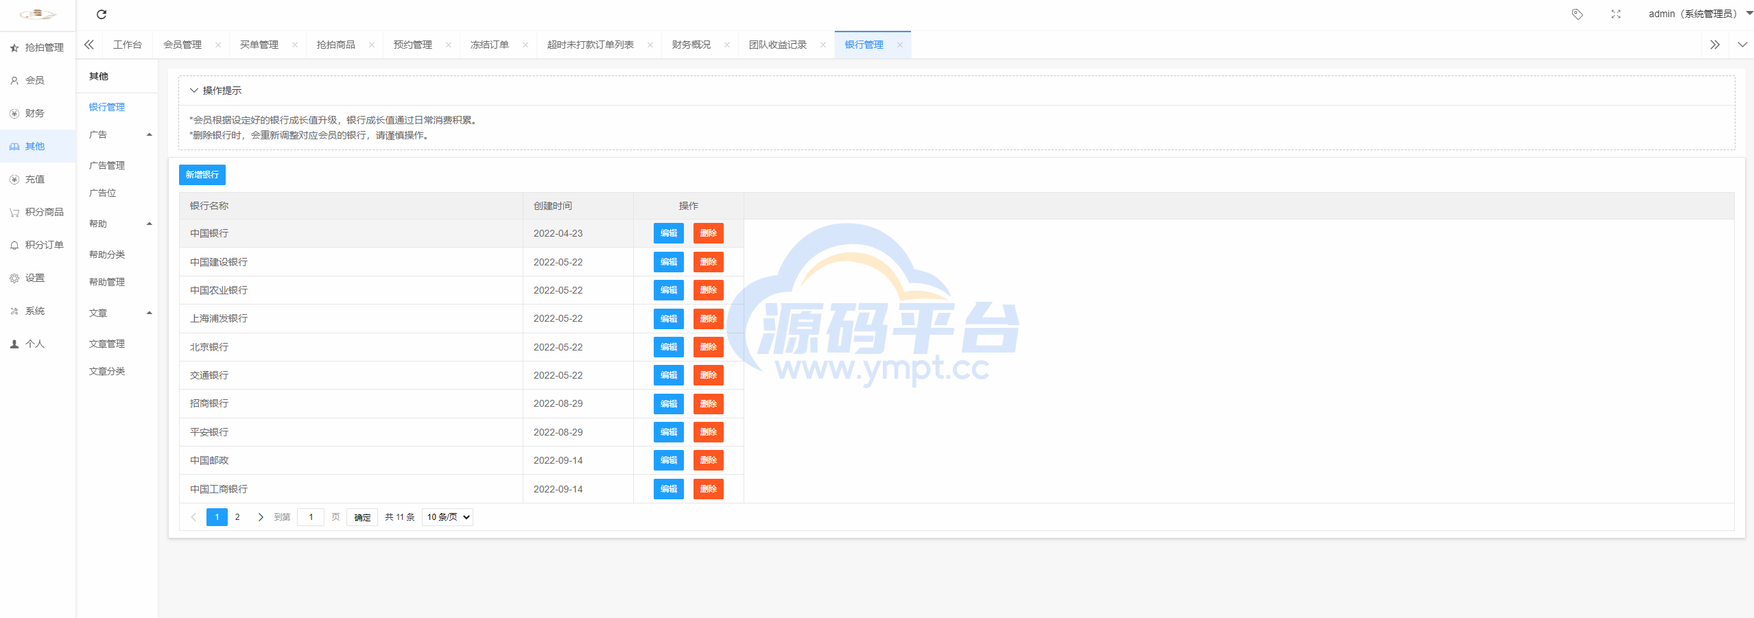This screenshot has width=1754, height=618.
Task: Open 文章分类 in the submenu
Action: pyautogui.click(x=107, y=371)
